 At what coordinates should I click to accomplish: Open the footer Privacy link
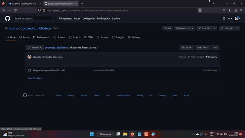click(x=71, y=95)
